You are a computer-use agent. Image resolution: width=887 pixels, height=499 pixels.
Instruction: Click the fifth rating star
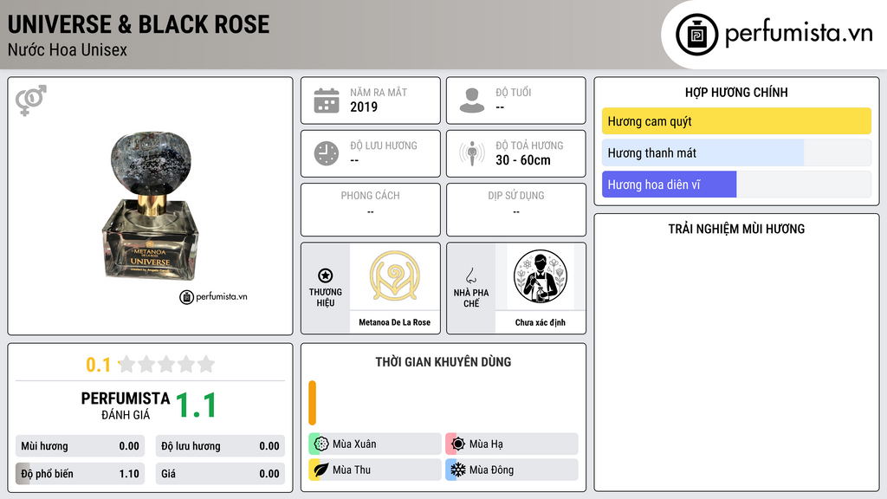pos(206,364)
